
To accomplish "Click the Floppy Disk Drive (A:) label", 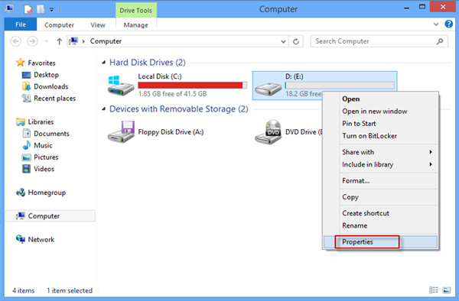I will pyautogui.click(x=171, y=132).
